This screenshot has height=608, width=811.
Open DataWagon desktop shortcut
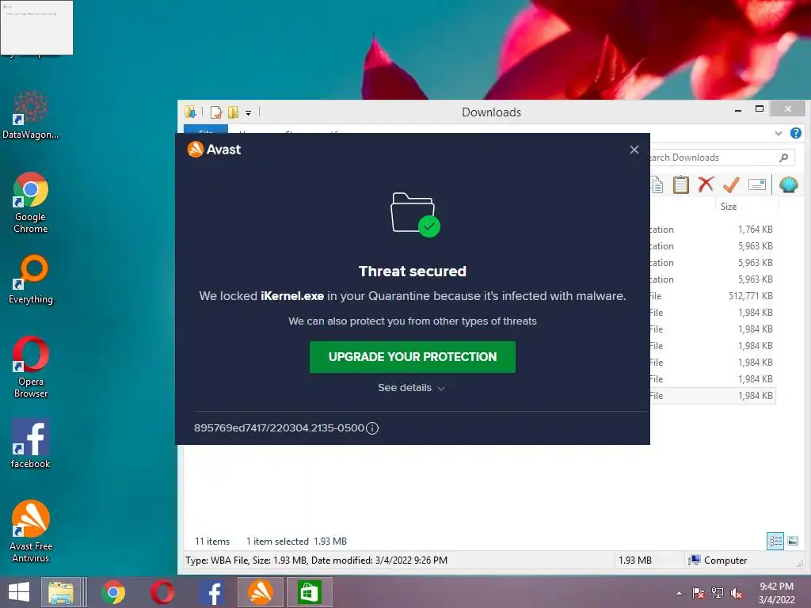(31, 116)
